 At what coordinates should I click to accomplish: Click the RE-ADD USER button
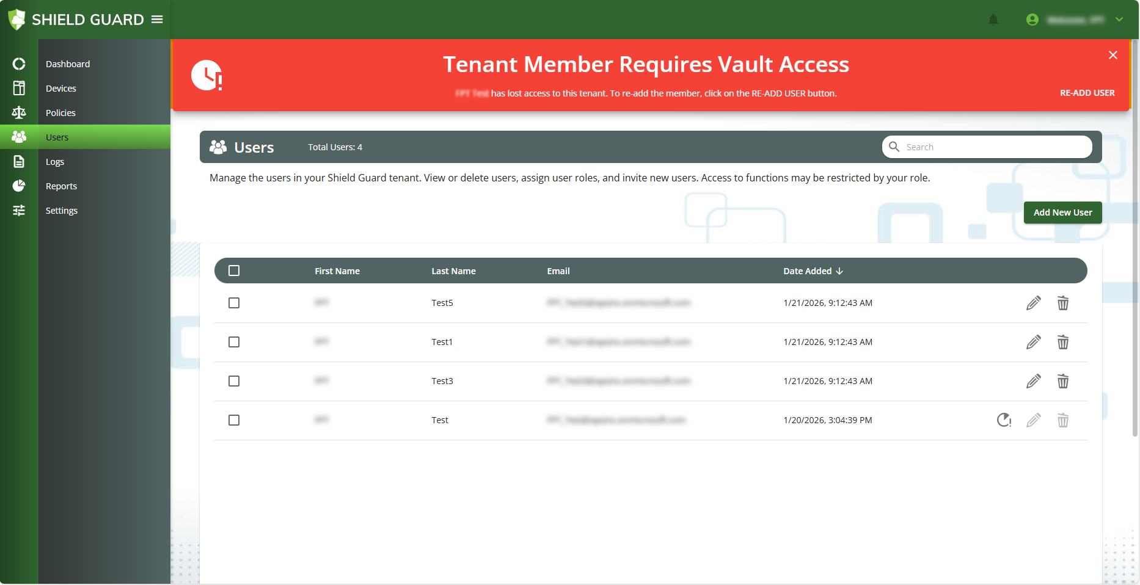1087,93
